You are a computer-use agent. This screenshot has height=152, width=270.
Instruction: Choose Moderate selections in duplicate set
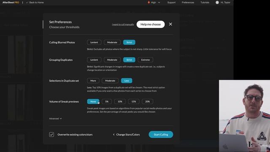pos(110,81)
